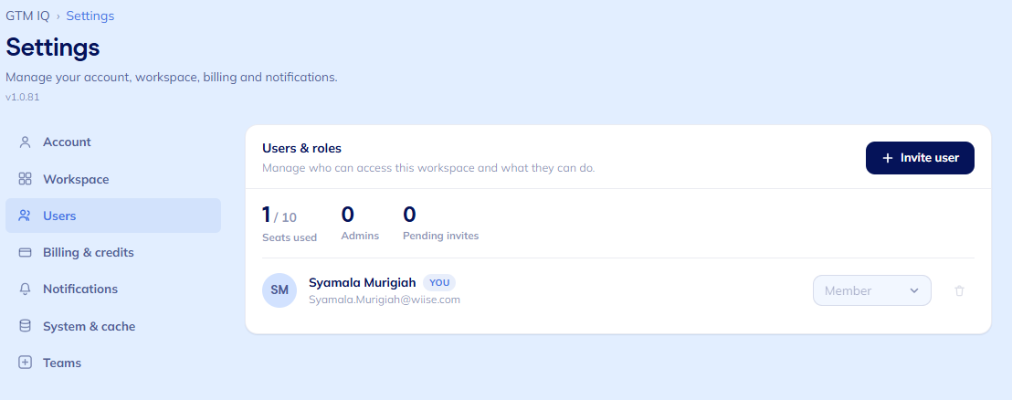Click the Teams plus-square icon
The height and width of the screenshot is (400, 1012).
click(26, 363)
